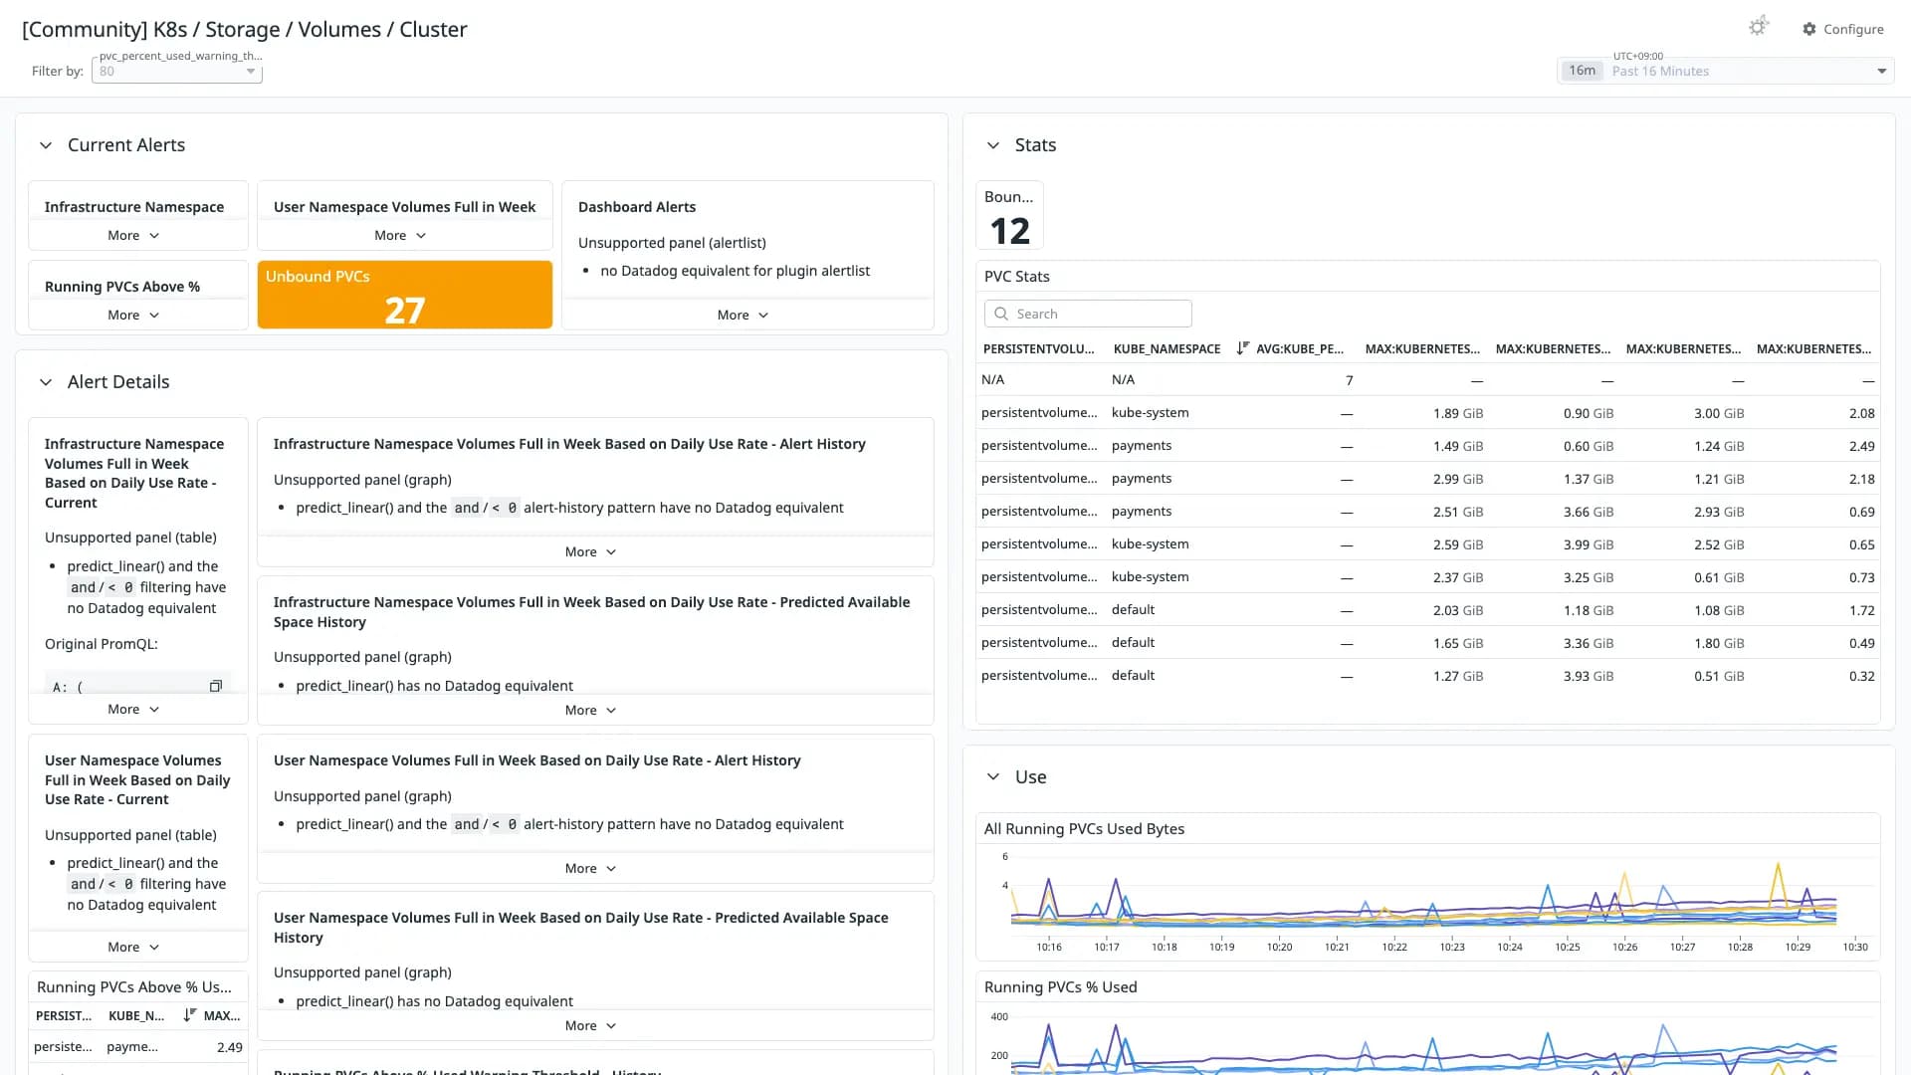This screenshot has width=1911, height=1075.
Task: Click the kube-system row with 2.37 GiB
Action: click(x=1427, y=577)
